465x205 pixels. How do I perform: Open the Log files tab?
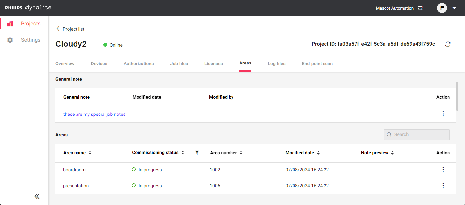click(x=276, y=64)
